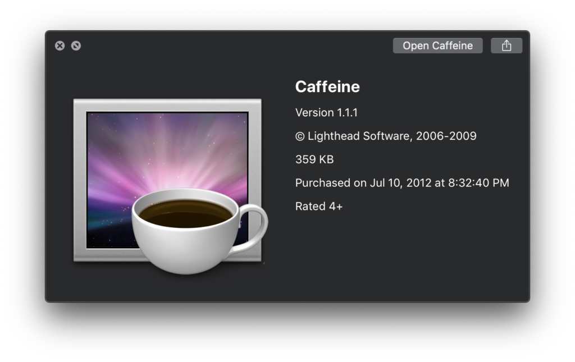Viewport: 575px width, 362px height.
Task: Click the Rated 4+ text
Action: (319, 207)
